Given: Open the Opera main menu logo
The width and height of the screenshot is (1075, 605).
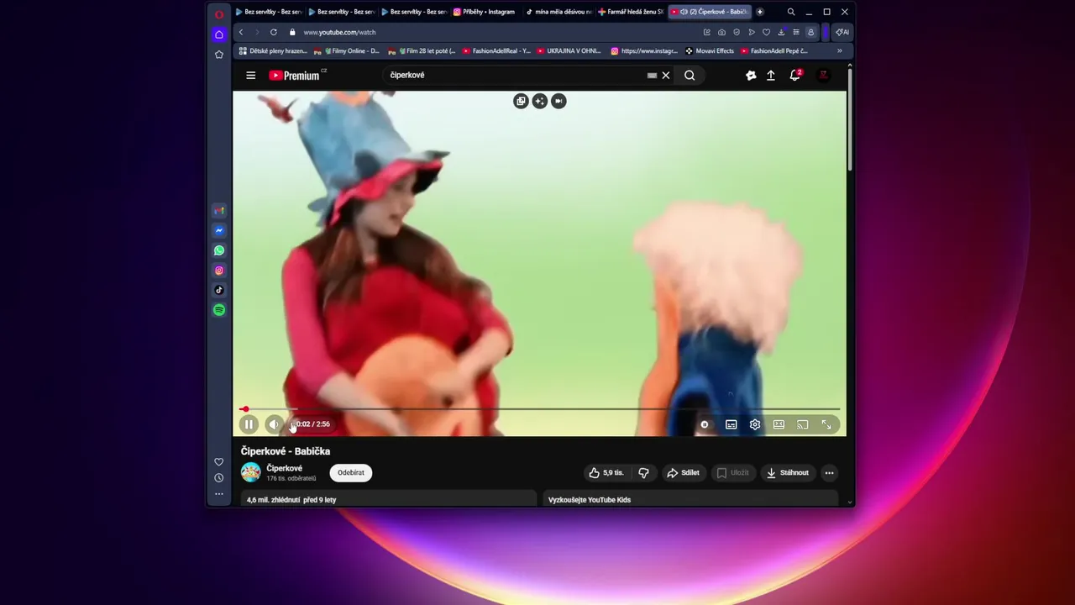Looking at the screenshot, I should pyautogui.click(x=219, y=14).
